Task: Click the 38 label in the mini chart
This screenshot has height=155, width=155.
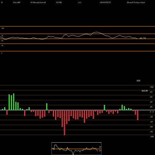Action: point(100,147)
